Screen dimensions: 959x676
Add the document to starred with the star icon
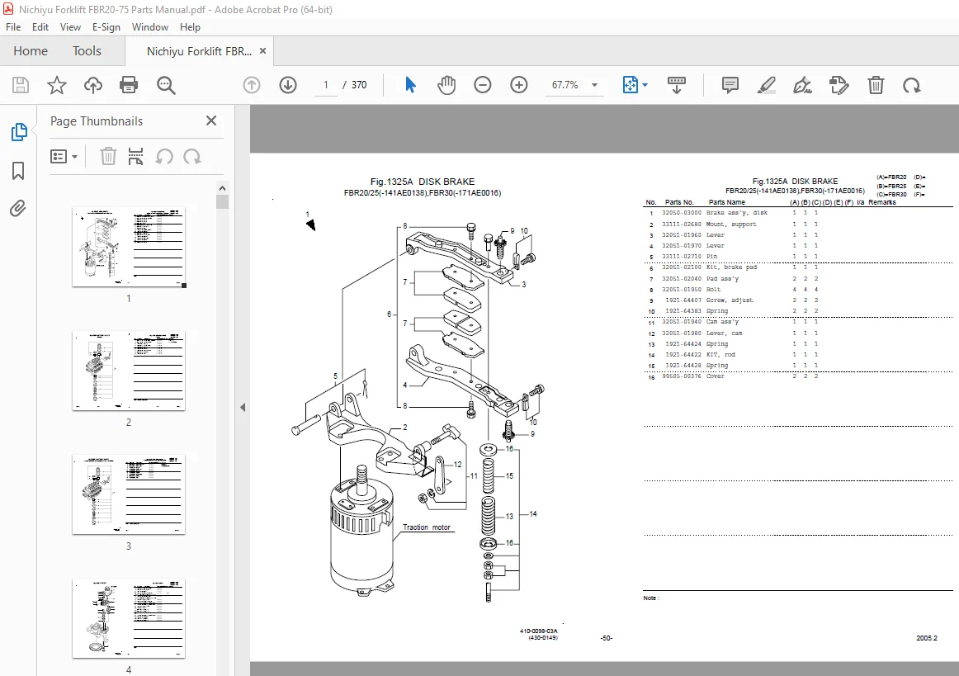[57, 85]
